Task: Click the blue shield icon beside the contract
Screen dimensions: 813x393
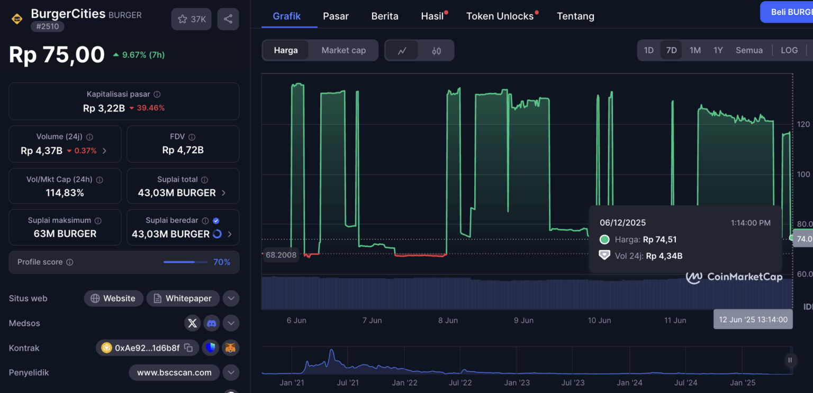Action: (211, 348)
